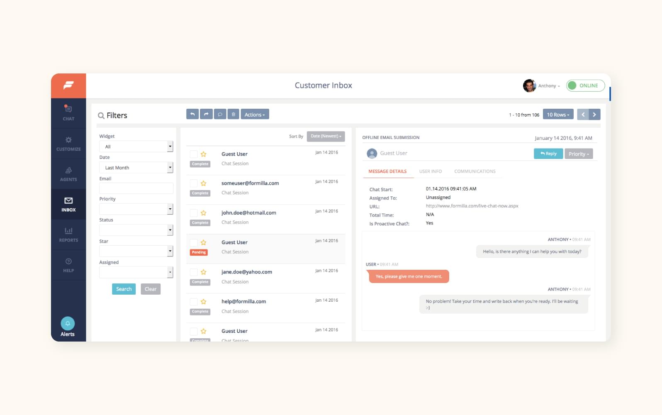The width and height of the screenshot is (662, 415).
Task: Open the Assigned filter dropdown
Action: pos(136,272)
